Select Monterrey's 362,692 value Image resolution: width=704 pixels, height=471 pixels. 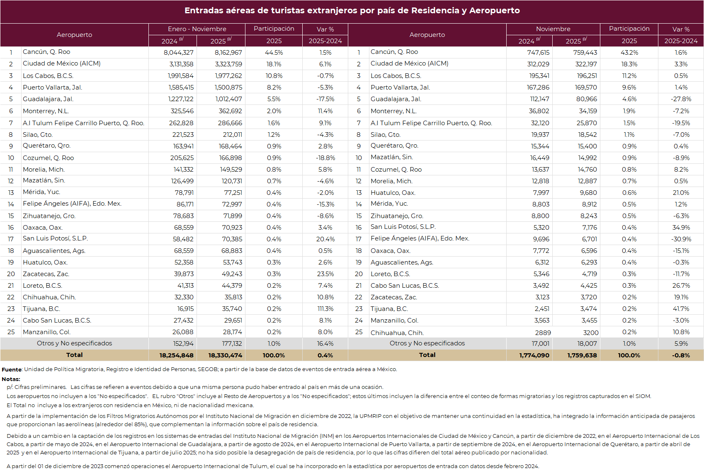tap(230, 111)
